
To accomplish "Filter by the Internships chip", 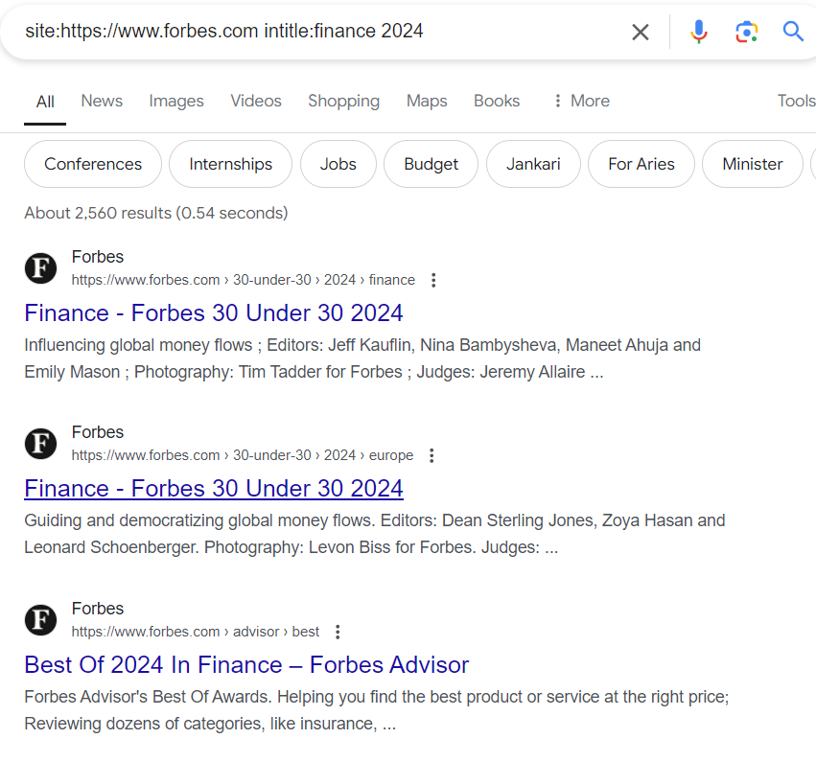I will (x=230, y=164).
